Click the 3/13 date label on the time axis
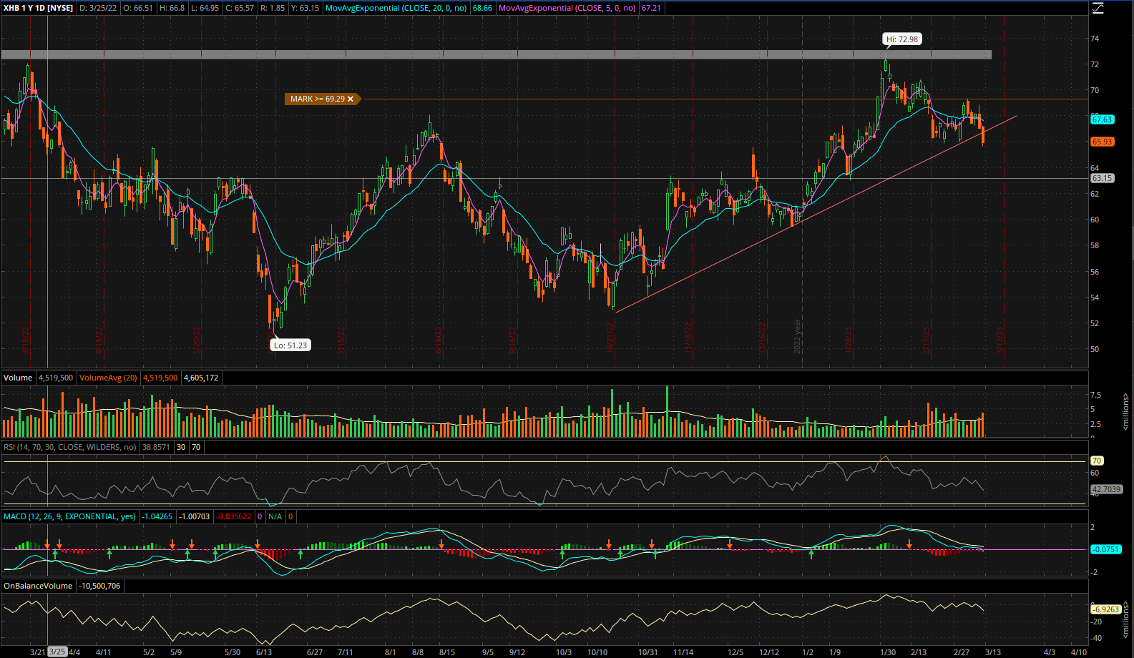Viewport: 1134px width, 658px height. click(x=993, y=652)
